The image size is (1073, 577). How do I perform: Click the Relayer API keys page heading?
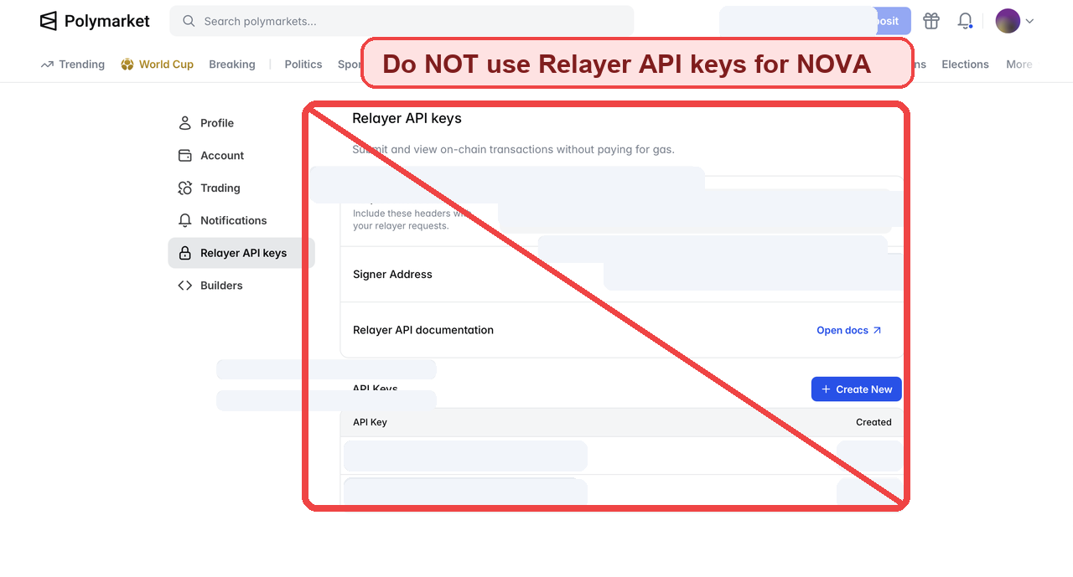407,119
